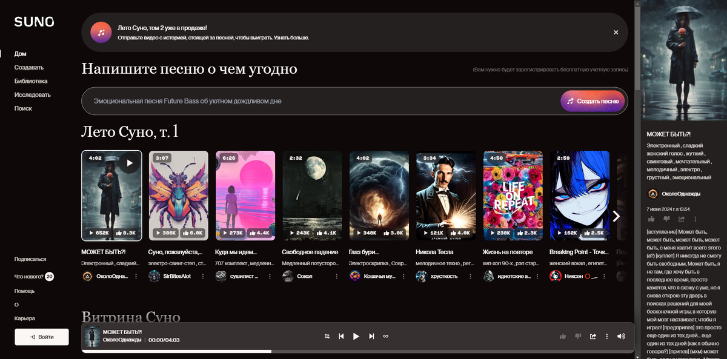Share song from right details panel

point(682,219)
